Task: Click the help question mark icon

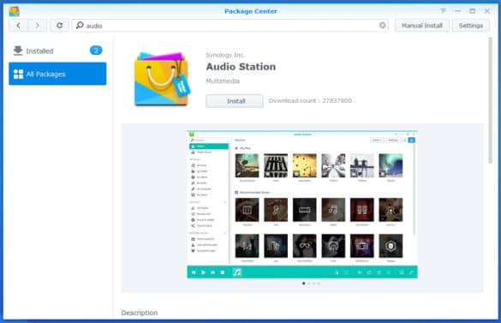Action: tap(443, 11)
